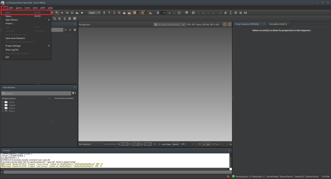The height and width of the screenshot is (179, 331).
Task: Click the Open Layer folder icon
Action: coord(179,13)
